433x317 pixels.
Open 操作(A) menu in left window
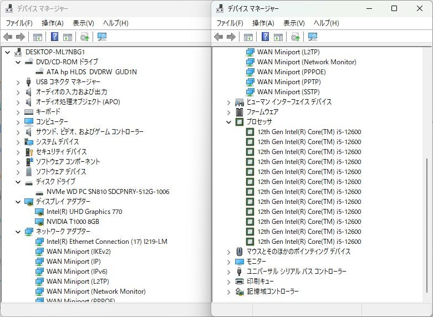click(53, 23)
